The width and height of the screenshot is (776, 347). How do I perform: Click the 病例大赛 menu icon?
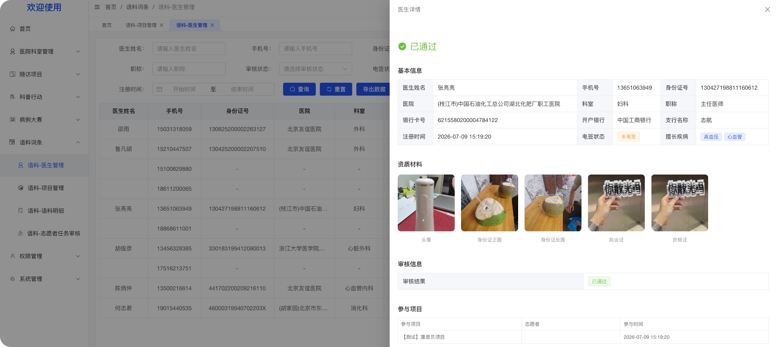(x=12, y=120)
